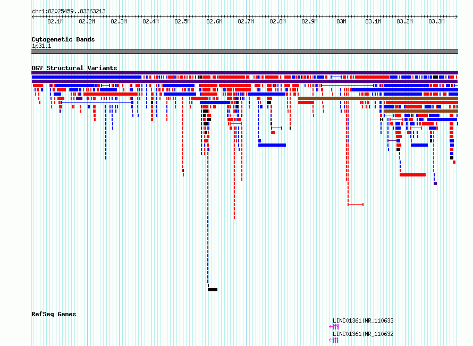The image size is (473, 346).
Task: Select the long blue bar at the left of second row
Action: (87, 77)
